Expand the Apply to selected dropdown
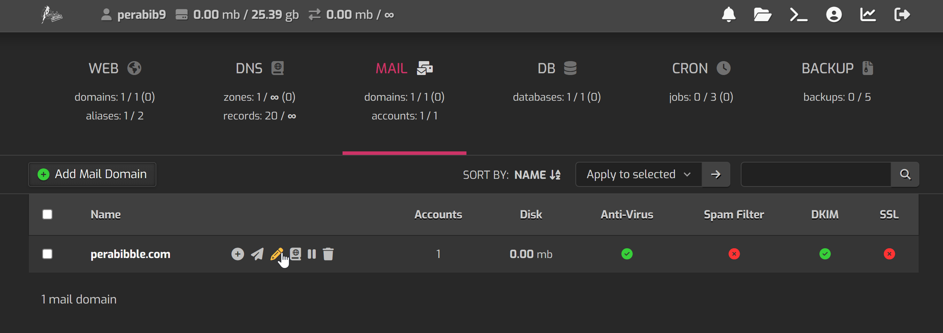943x333 pixels. click(638, 175)
